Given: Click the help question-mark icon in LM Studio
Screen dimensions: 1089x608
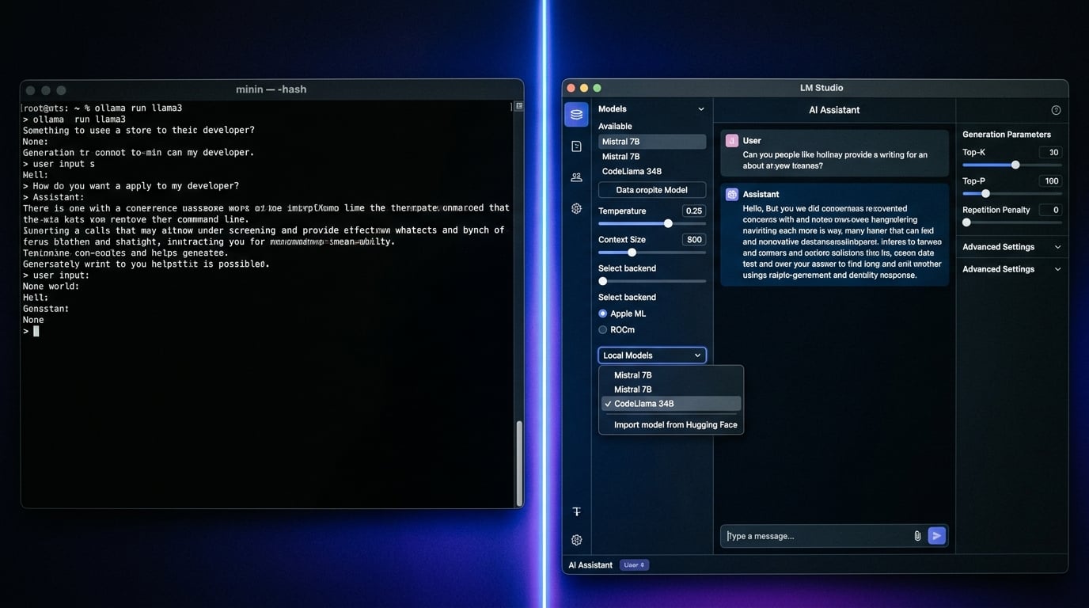Looking at the screenshot, I should (x=1056, y=110).
